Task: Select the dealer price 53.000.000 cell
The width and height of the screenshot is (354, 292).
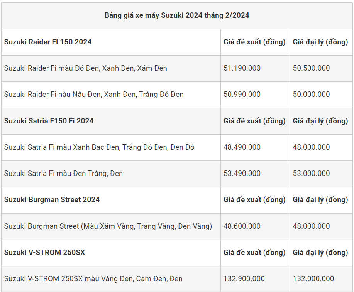Action: tap(311, 174)
